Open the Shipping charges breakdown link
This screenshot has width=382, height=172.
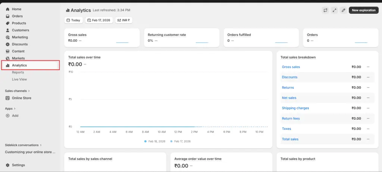295,108
